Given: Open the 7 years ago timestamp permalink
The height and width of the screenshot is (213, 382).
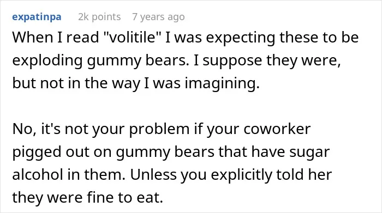Looking at the screenshot, I should (158, 17).
